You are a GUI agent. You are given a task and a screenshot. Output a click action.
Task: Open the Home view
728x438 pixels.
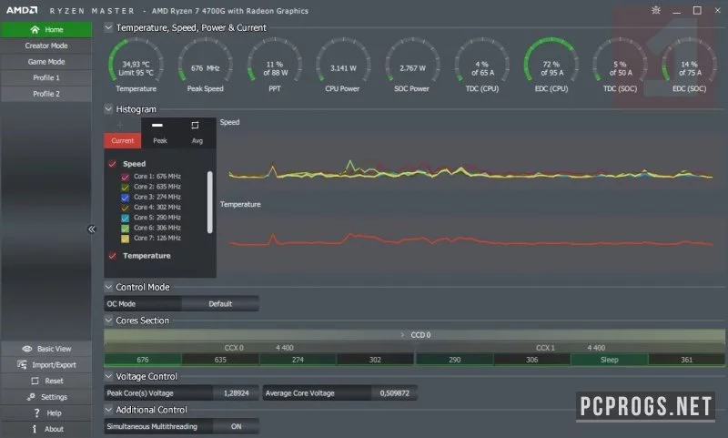(46, 30)
